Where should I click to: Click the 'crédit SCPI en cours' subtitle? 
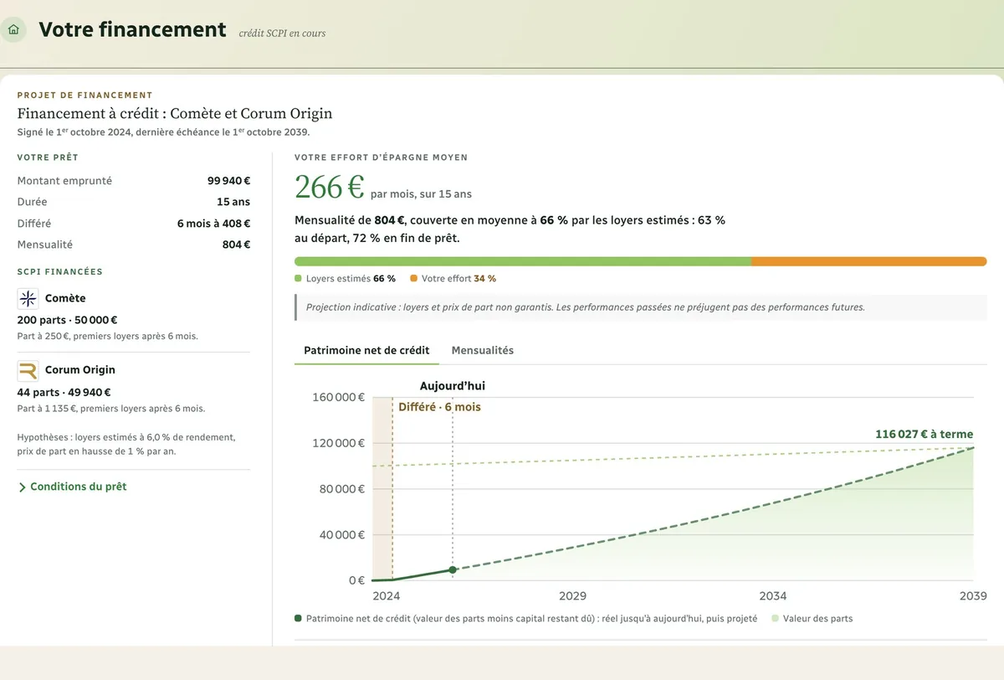point(282,33)
